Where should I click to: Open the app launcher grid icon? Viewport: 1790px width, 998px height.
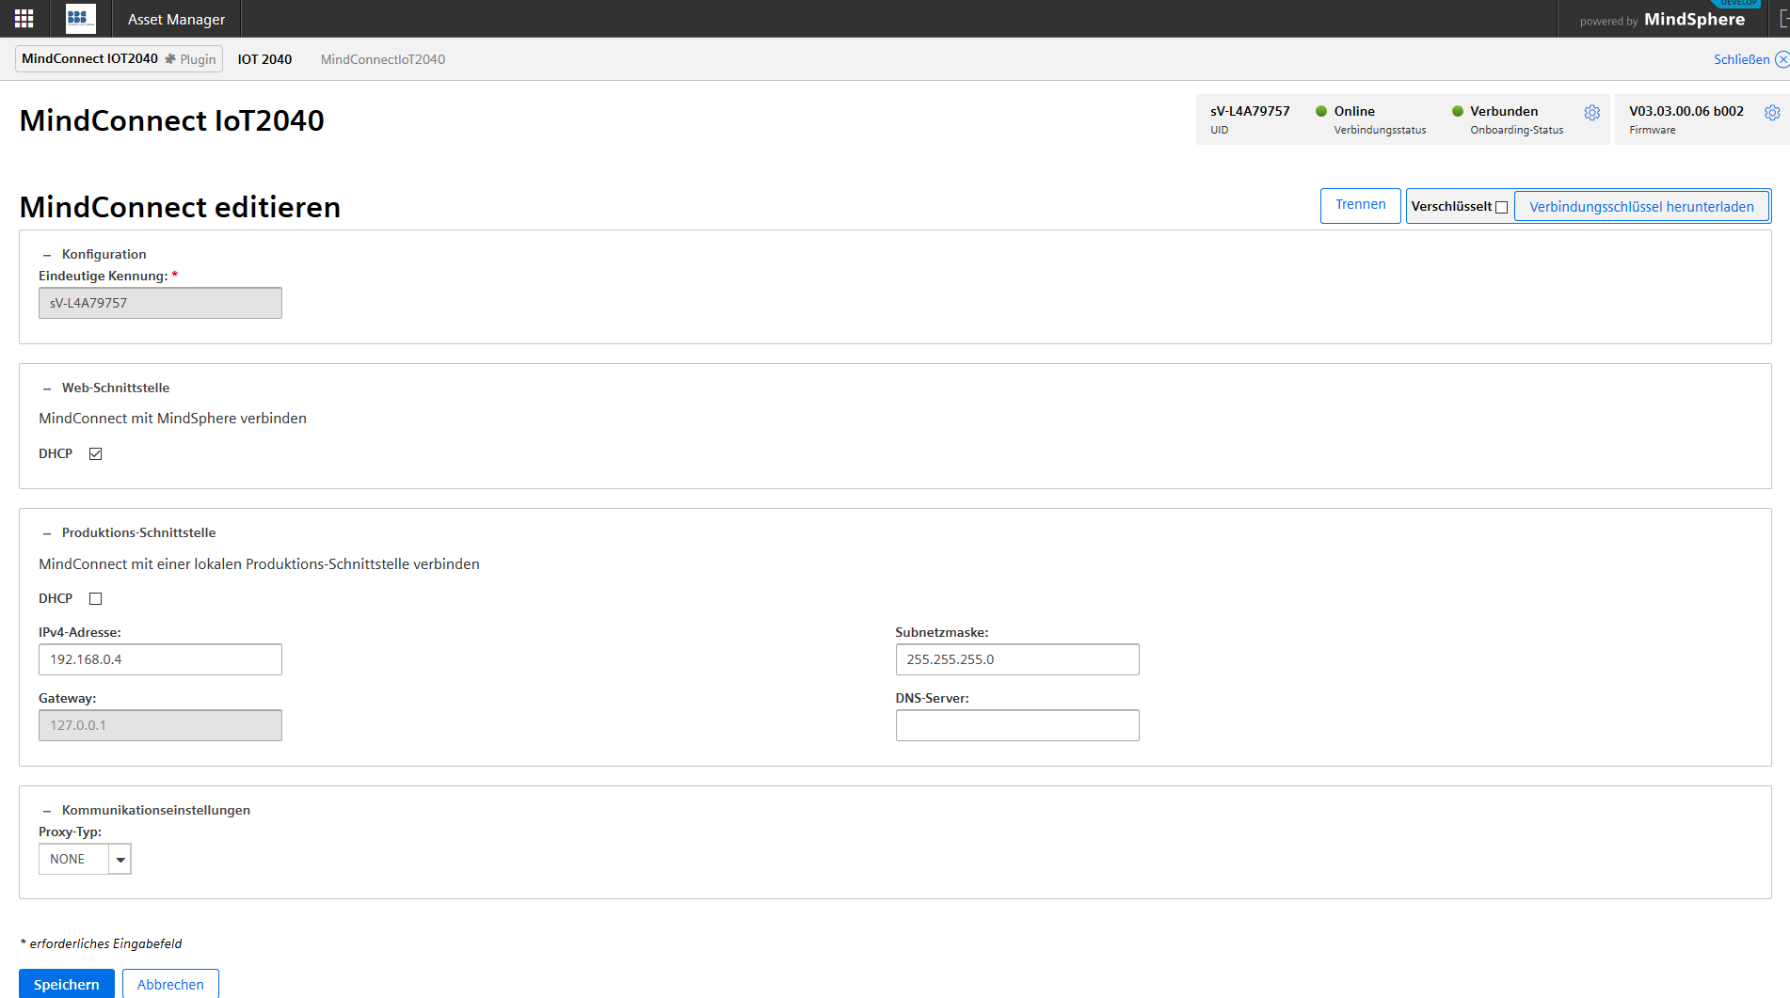(x=24, y=19)
